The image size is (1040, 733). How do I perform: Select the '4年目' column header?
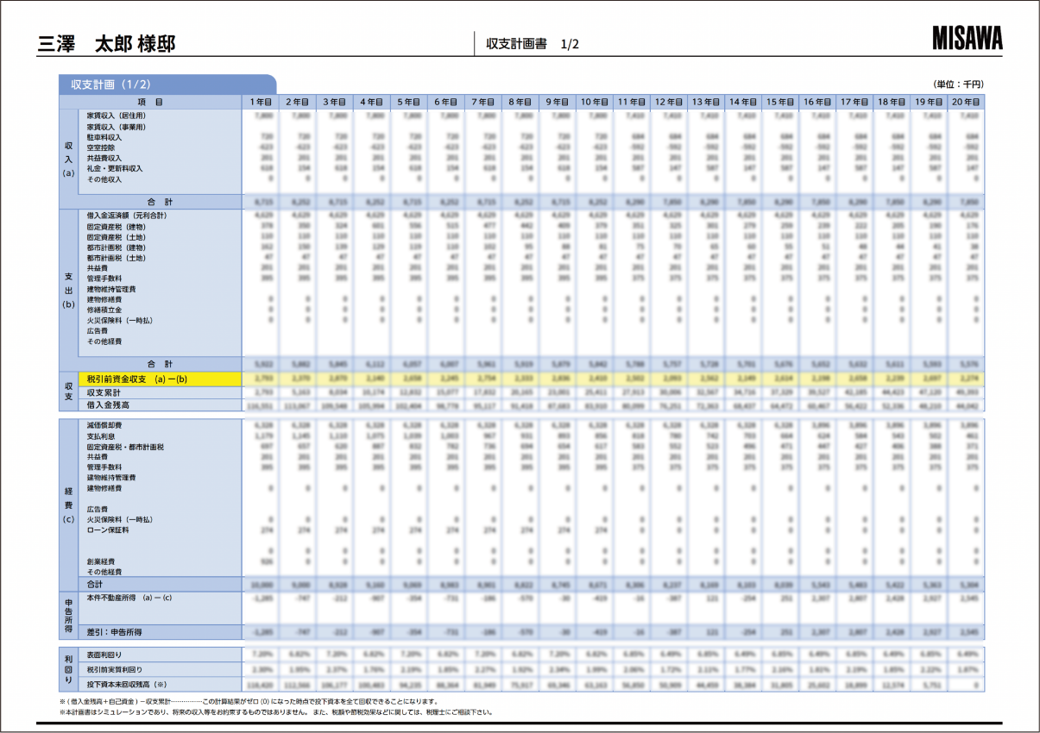click(x=372, y=102)
